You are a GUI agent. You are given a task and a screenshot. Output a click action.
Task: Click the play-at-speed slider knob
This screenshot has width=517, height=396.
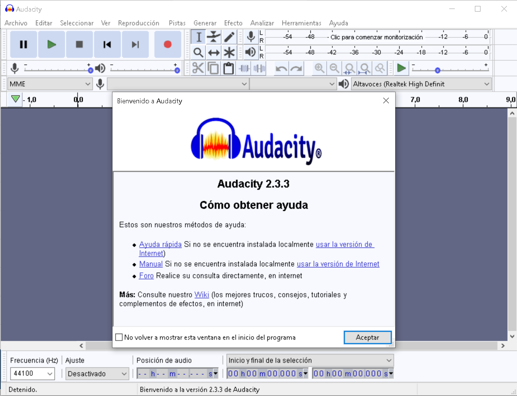[438, 70]
